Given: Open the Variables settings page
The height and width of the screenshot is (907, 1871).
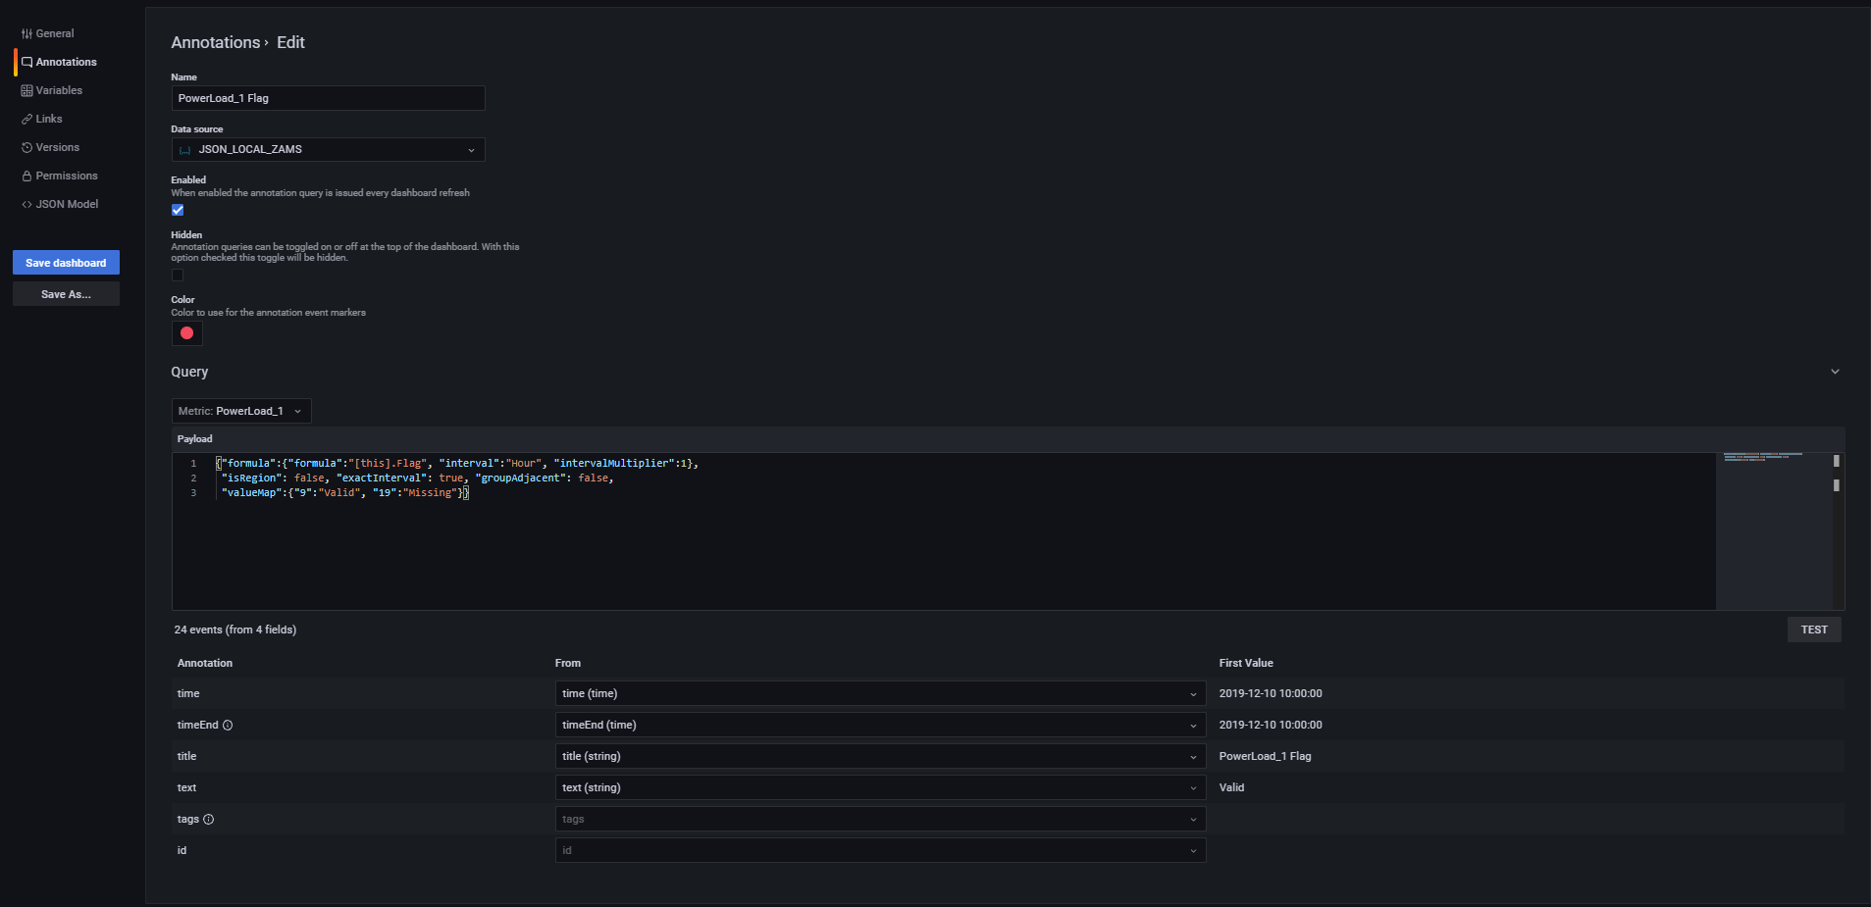Looking at the screenshot, I should coord(59,91).
